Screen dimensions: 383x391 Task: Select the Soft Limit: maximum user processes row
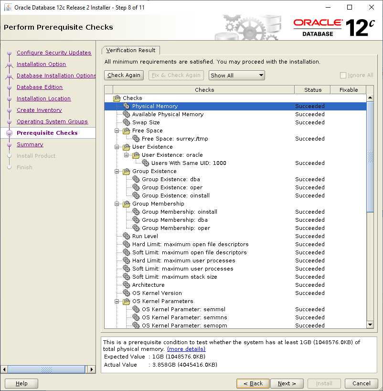click(x=235, y=269)
